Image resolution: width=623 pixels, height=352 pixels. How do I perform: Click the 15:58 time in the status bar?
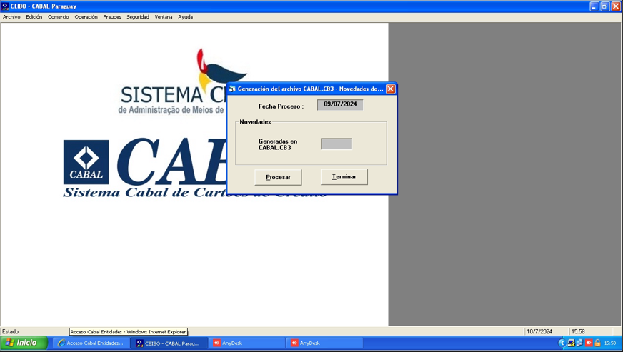(578, 331)
